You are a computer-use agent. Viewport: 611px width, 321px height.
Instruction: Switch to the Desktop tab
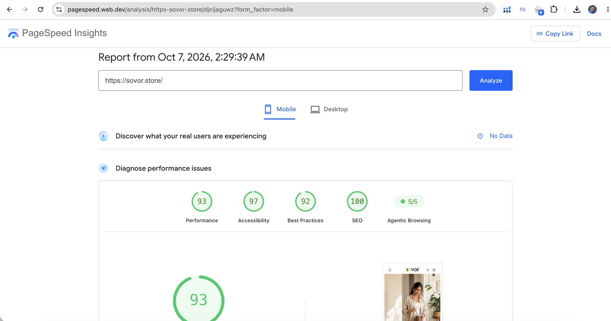[329, 109]
